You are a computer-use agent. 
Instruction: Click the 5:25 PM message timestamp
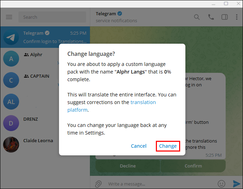pyautogui.click(x=213, y=155)
